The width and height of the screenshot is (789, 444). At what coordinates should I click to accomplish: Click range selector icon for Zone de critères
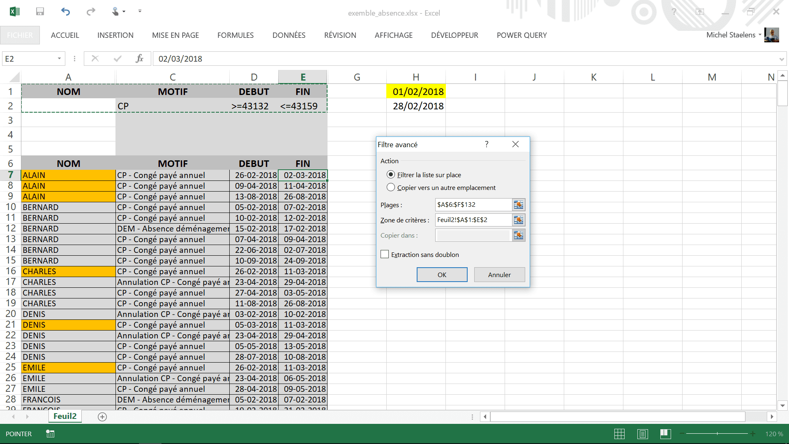(x=519, y=220)
